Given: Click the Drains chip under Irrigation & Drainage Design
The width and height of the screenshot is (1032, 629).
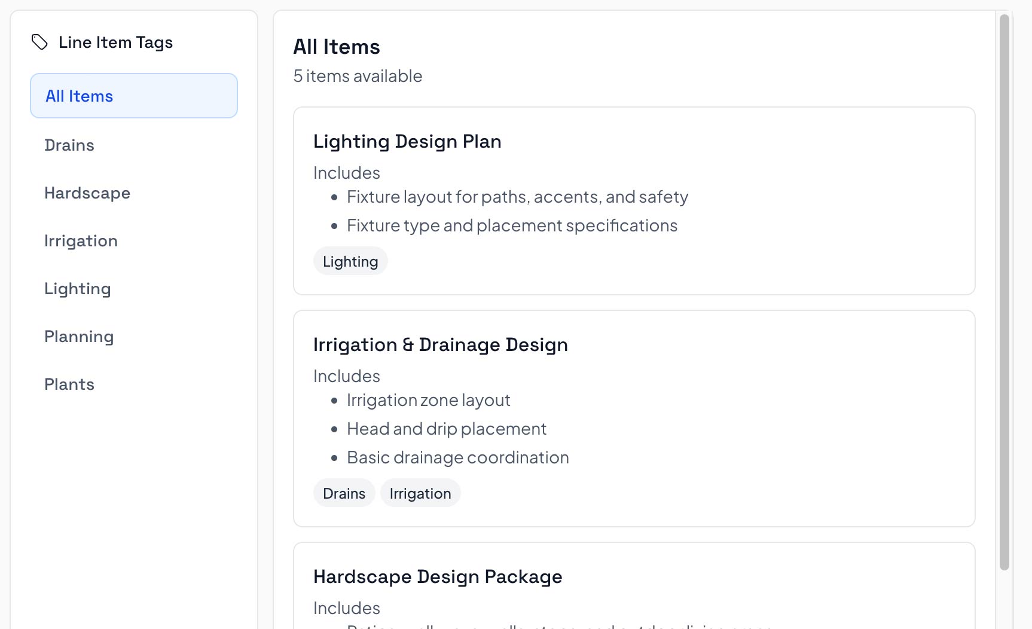Looking at the screenshot, I should coord(344,493).
